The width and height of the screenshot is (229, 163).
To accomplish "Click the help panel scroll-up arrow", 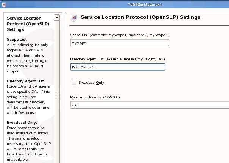I will pos(57,18).
